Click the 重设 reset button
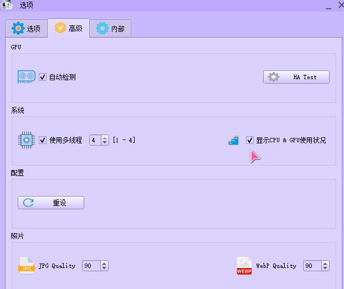The width and height of the screenshot is (344, 289). click(51, 203)
